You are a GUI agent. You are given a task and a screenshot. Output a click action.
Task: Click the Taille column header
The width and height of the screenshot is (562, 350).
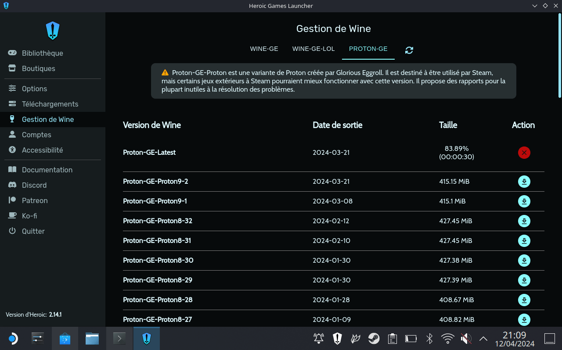coord(448,125)
